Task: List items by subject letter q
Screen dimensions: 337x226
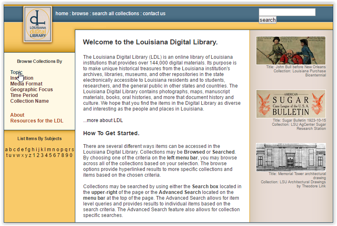Action: pos(66,150)
